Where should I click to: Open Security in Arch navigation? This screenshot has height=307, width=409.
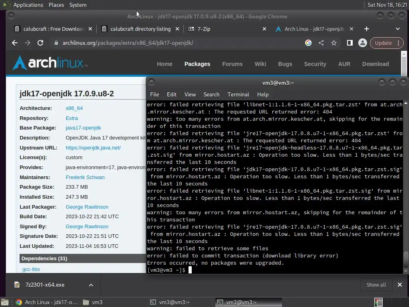tap(315, 64)
